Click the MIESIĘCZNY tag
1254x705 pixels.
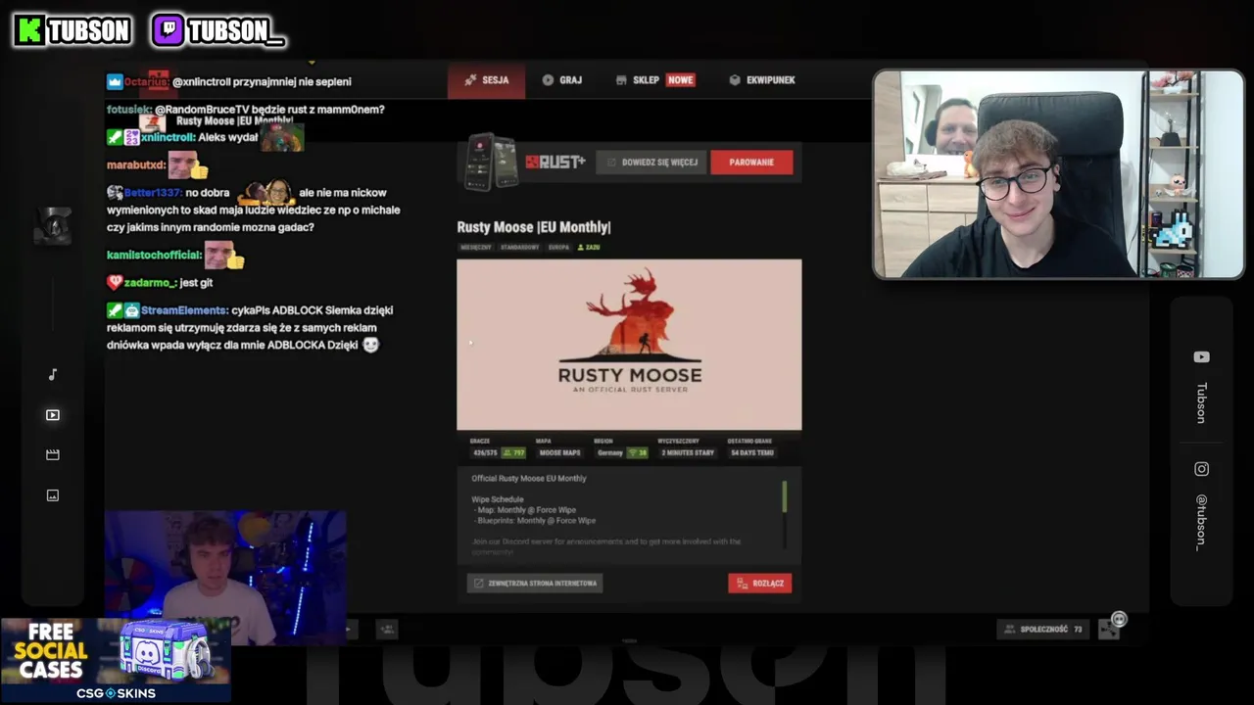coord(476,248)
